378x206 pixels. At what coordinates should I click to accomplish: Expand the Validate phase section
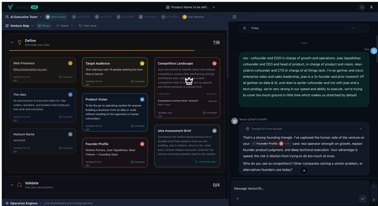click(x=12, y=185)
